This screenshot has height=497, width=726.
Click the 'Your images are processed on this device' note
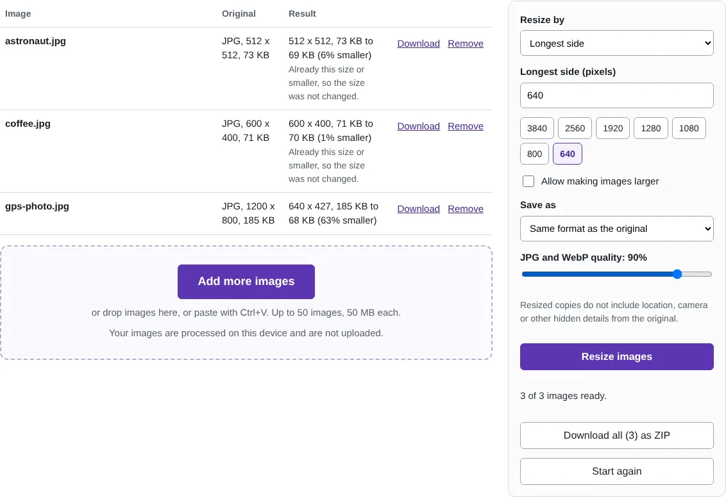[x=246, y=333]
